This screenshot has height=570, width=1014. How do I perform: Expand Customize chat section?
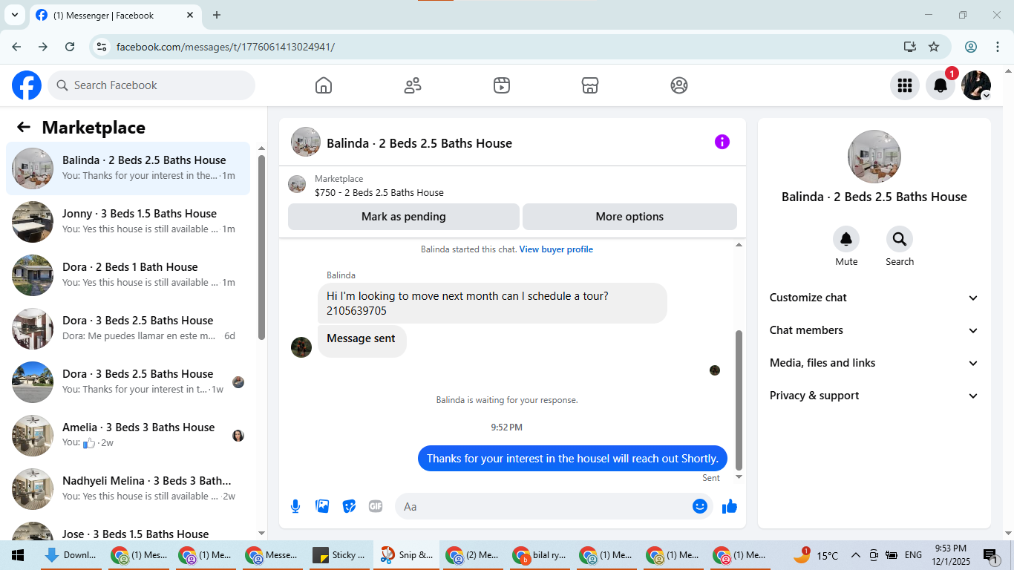point(874,298)
